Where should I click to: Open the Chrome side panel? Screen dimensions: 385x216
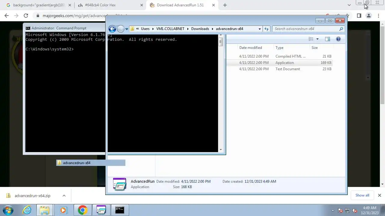pyautogui.click(x=359, y=16)
